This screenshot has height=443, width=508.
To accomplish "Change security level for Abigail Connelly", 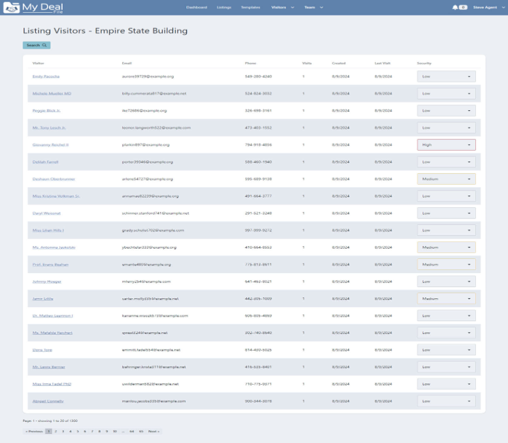I will pos(447,401).
